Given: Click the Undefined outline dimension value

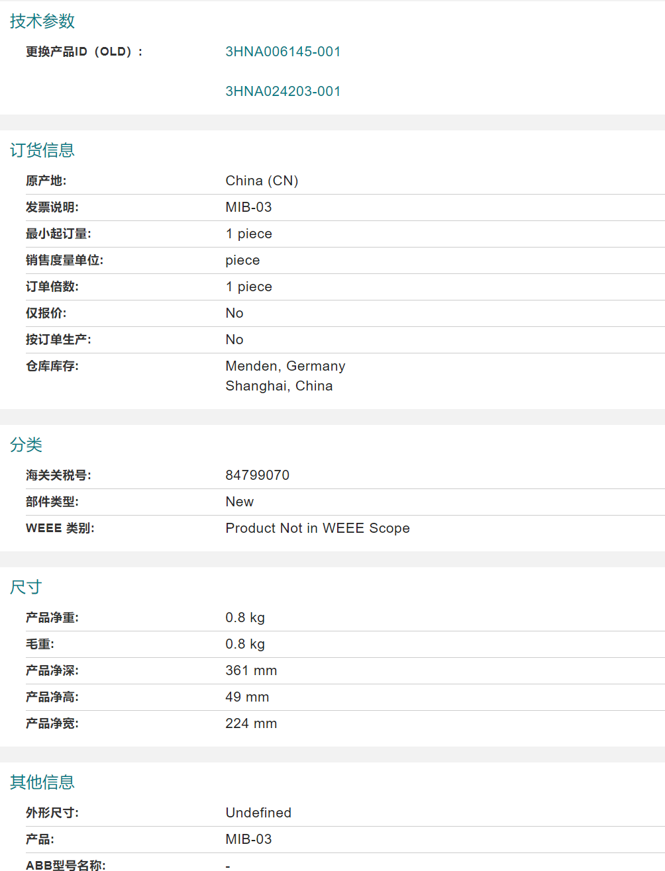Looking at the screenshot, I should [x=258, y=813].
